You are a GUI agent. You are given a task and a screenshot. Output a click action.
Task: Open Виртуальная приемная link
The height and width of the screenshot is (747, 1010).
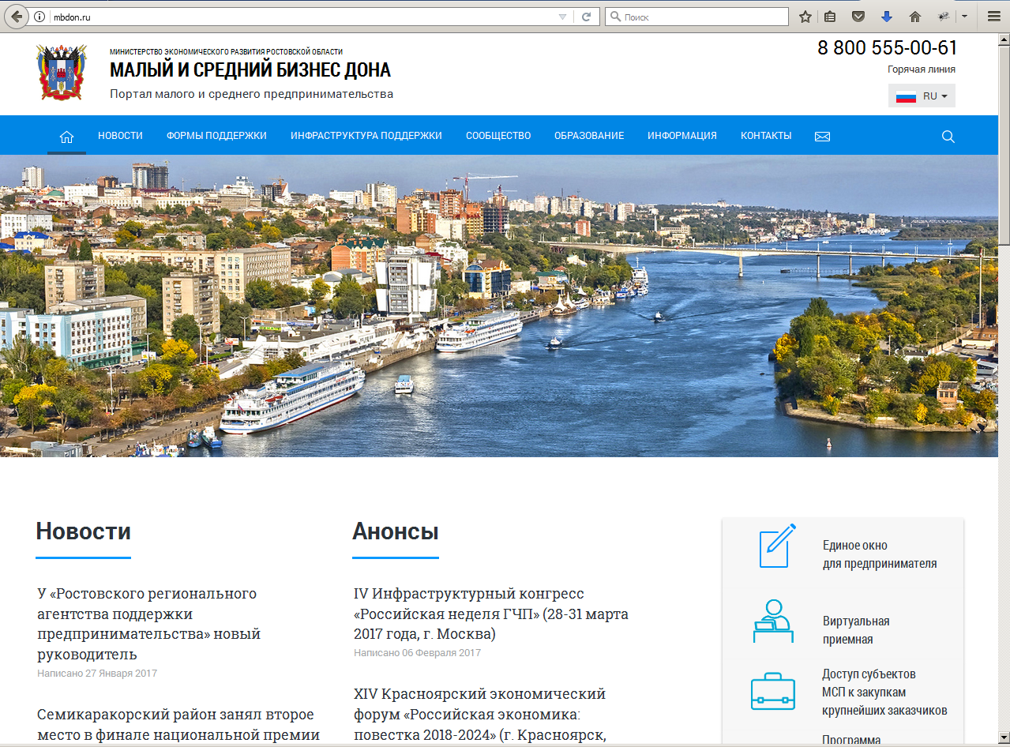pos(856,630)
